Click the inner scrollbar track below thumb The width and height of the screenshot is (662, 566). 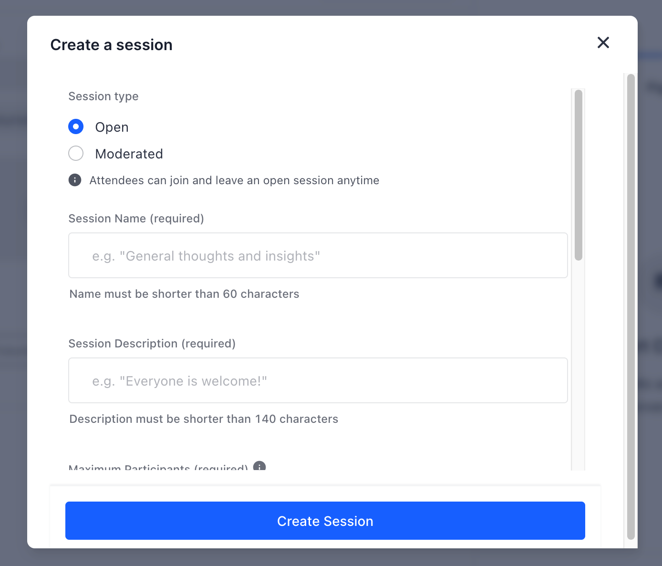pos(579,365)
